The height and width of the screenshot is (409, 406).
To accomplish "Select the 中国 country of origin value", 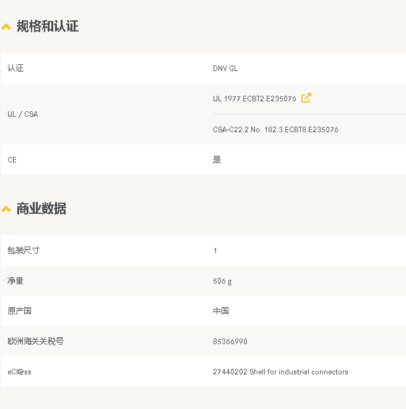I will pyautogui.click(x=221, y=311).
